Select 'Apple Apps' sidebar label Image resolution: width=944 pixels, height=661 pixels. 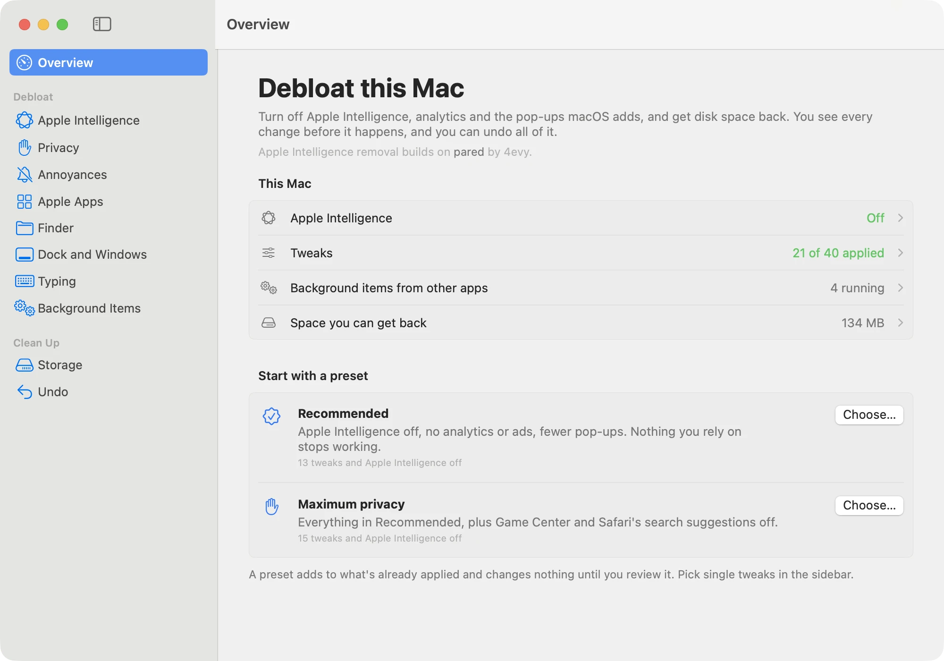click(x=70, y=202)
